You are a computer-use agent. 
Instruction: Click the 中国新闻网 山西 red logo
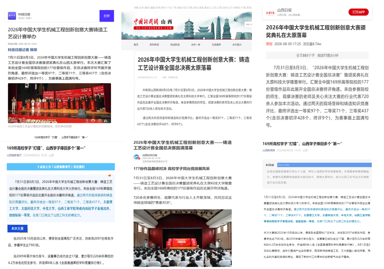coord(154,24)
